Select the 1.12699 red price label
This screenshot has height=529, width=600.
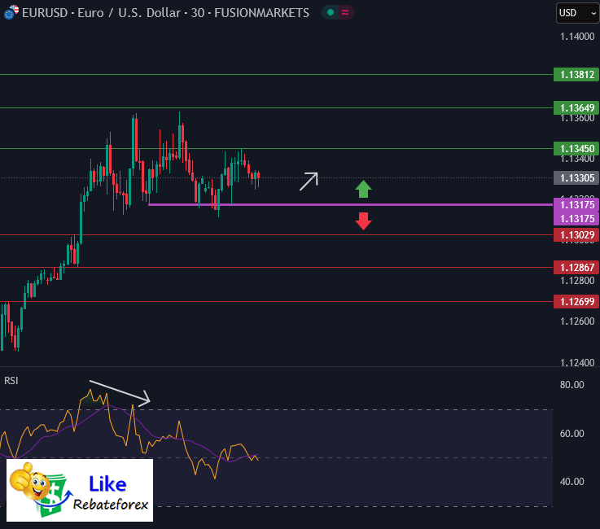[576, 301]
